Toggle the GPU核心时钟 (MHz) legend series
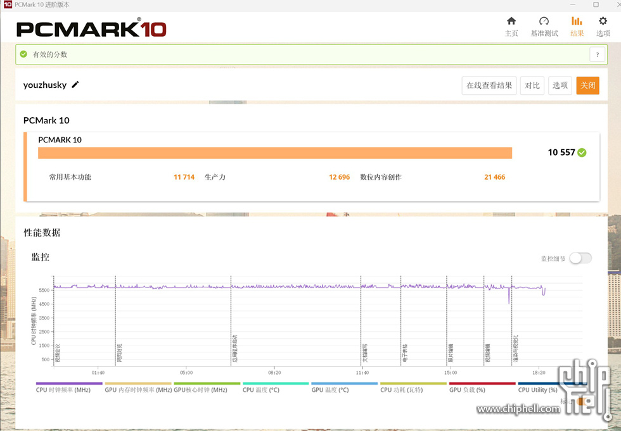The width and height of the screenshot is (621, 431). click(207, 387)
